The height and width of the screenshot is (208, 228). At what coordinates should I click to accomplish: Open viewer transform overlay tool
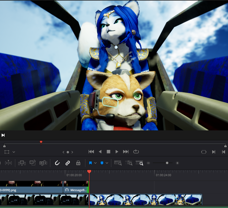pyautogui.click(x=7, y=152)
